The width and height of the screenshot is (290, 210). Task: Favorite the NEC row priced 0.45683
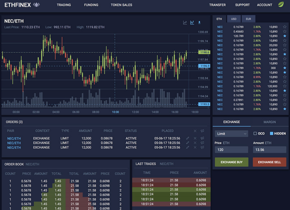point(285,32)
